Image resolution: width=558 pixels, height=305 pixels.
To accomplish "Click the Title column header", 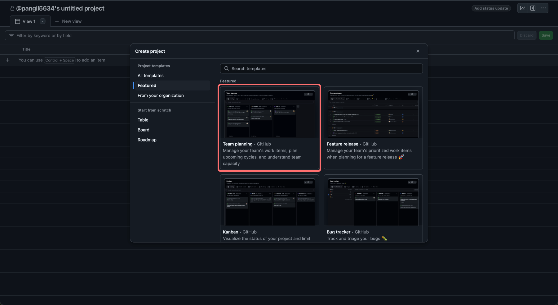I will tap(26, 49).
